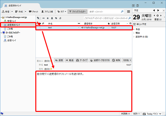Click the 転送 forward button
This screenshot has height=116, width=166.
[x=70, y=60]
